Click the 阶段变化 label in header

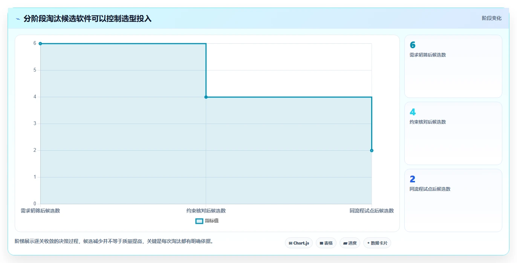pyautogui.click(x=491, y=18)
